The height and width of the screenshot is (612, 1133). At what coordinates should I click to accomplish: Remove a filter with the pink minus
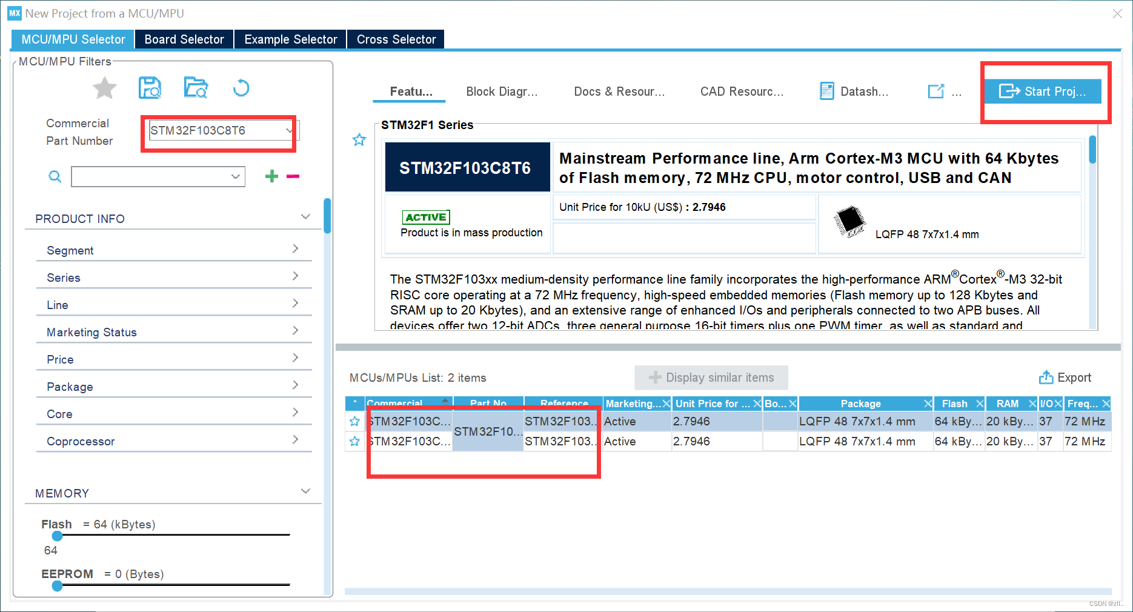(293, 176)
